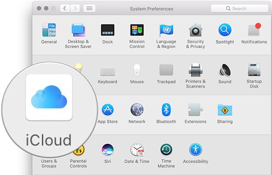Open the Dock preferences icon
The image size is (272, 175).
(x=108, y=30)
